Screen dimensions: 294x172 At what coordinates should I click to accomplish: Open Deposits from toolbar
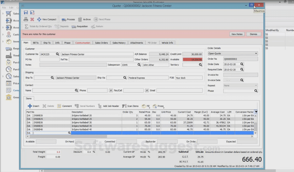(62, 26)
